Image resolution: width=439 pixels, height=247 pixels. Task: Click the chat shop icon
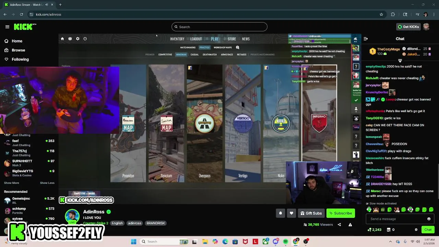(389, 230)
